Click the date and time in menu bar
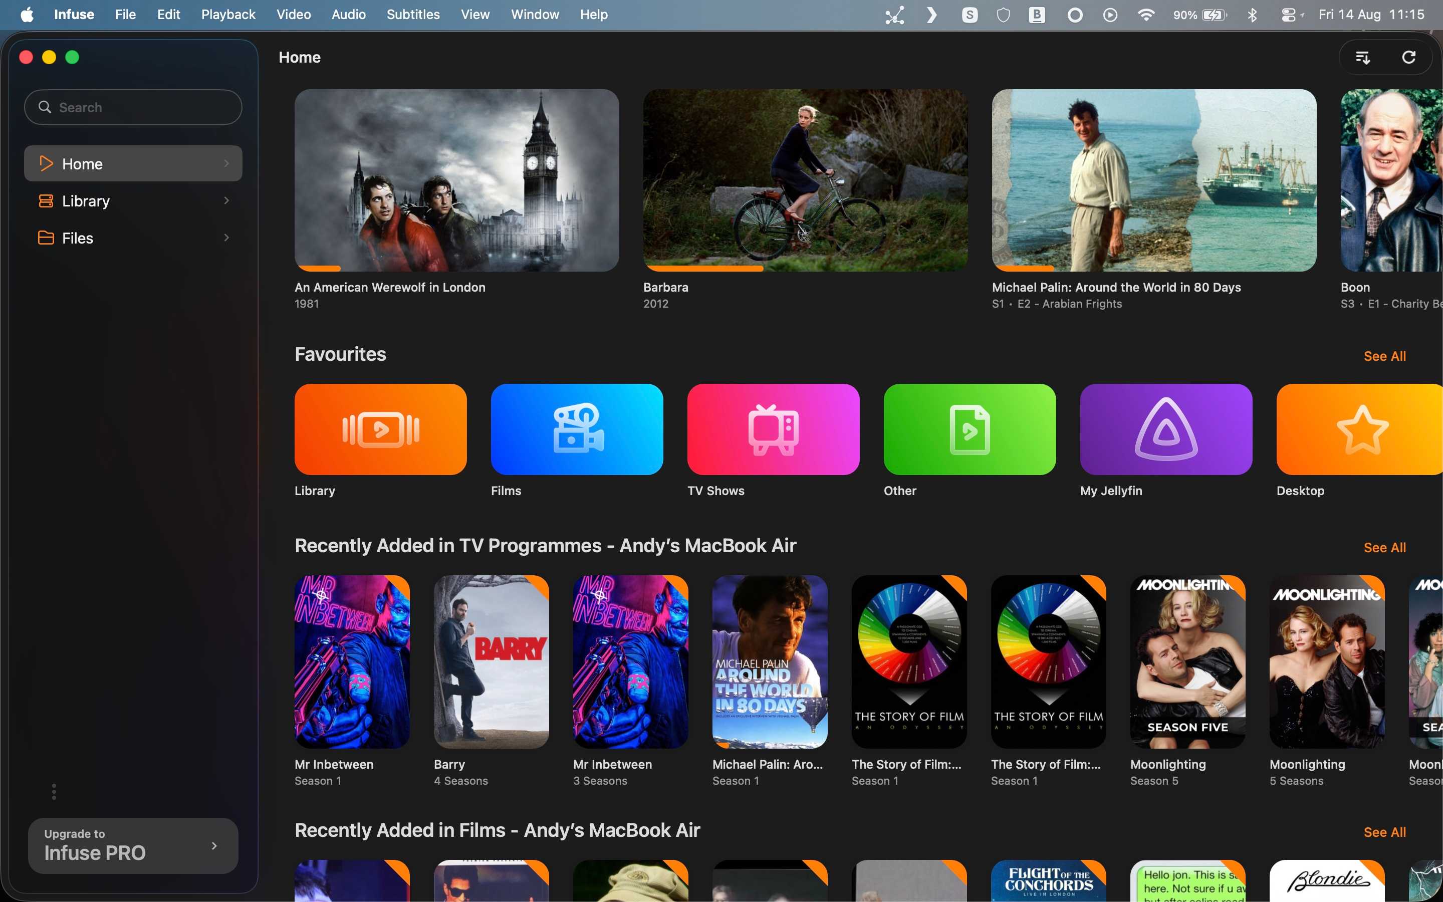 tap(1371, 15)
